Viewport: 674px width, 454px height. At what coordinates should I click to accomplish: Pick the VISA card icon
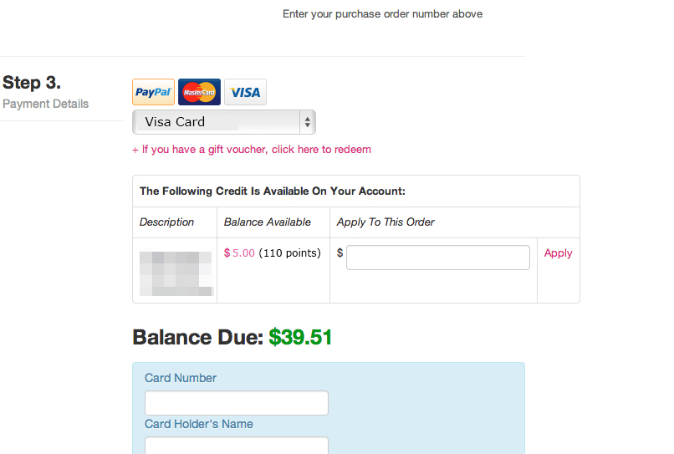[245, 92]
